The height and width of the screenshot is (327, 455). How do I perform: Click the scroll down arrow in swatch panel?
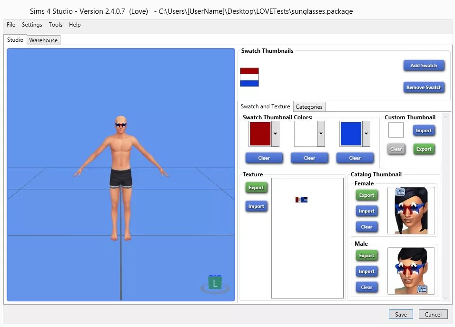pyautogui.click(x=445, y=298)
